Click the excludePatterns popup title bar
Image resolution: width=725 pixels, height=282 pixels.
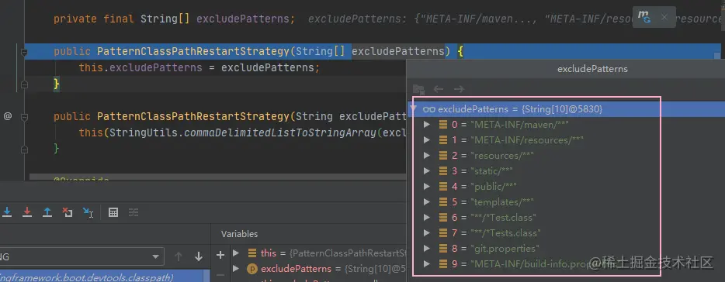click(x=565, y=69)
